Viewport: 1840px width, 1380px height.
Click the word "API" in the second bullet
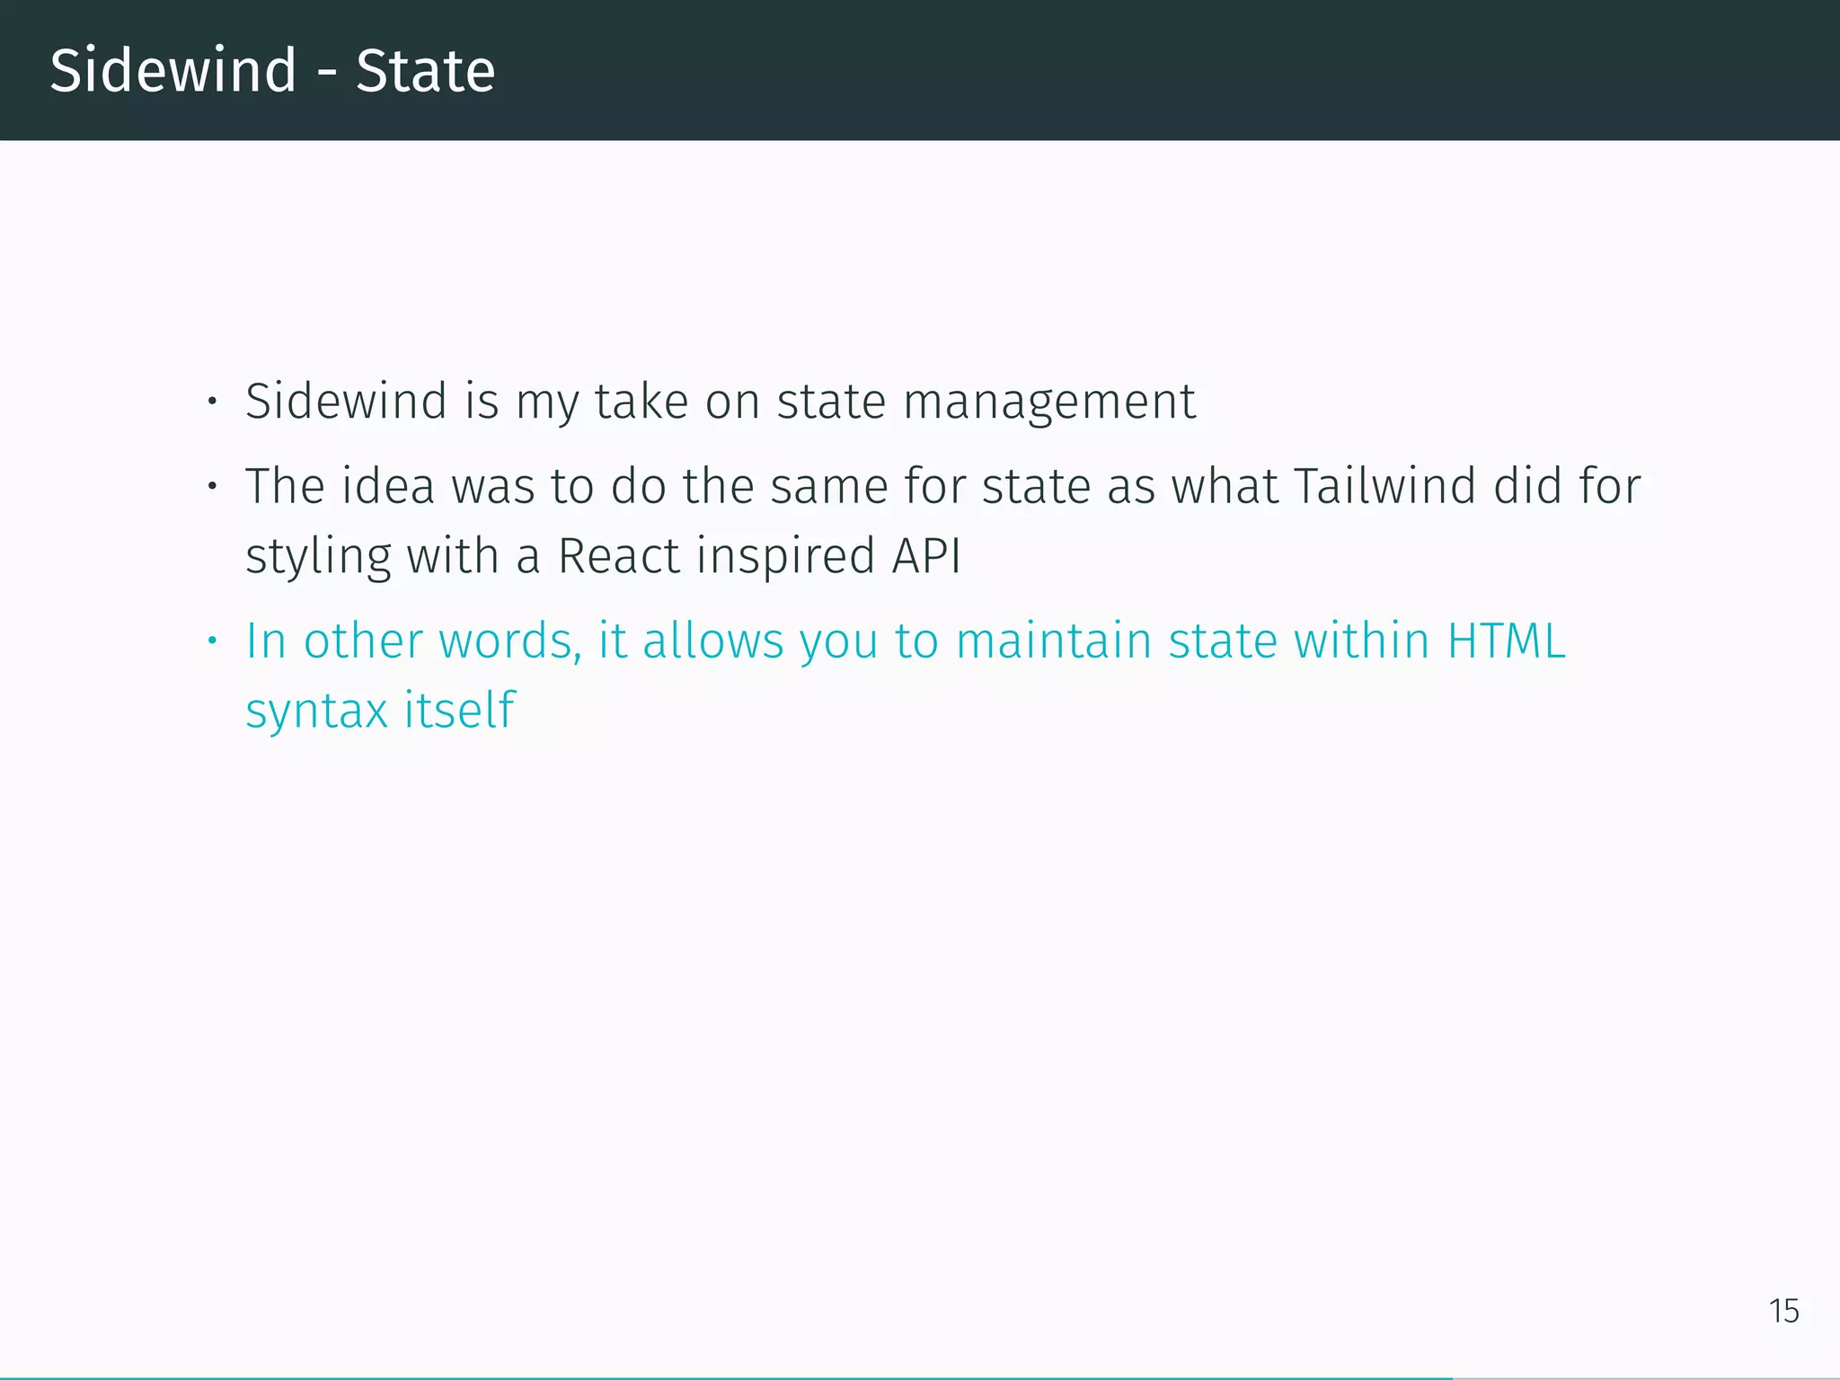(x=926, y=555)
